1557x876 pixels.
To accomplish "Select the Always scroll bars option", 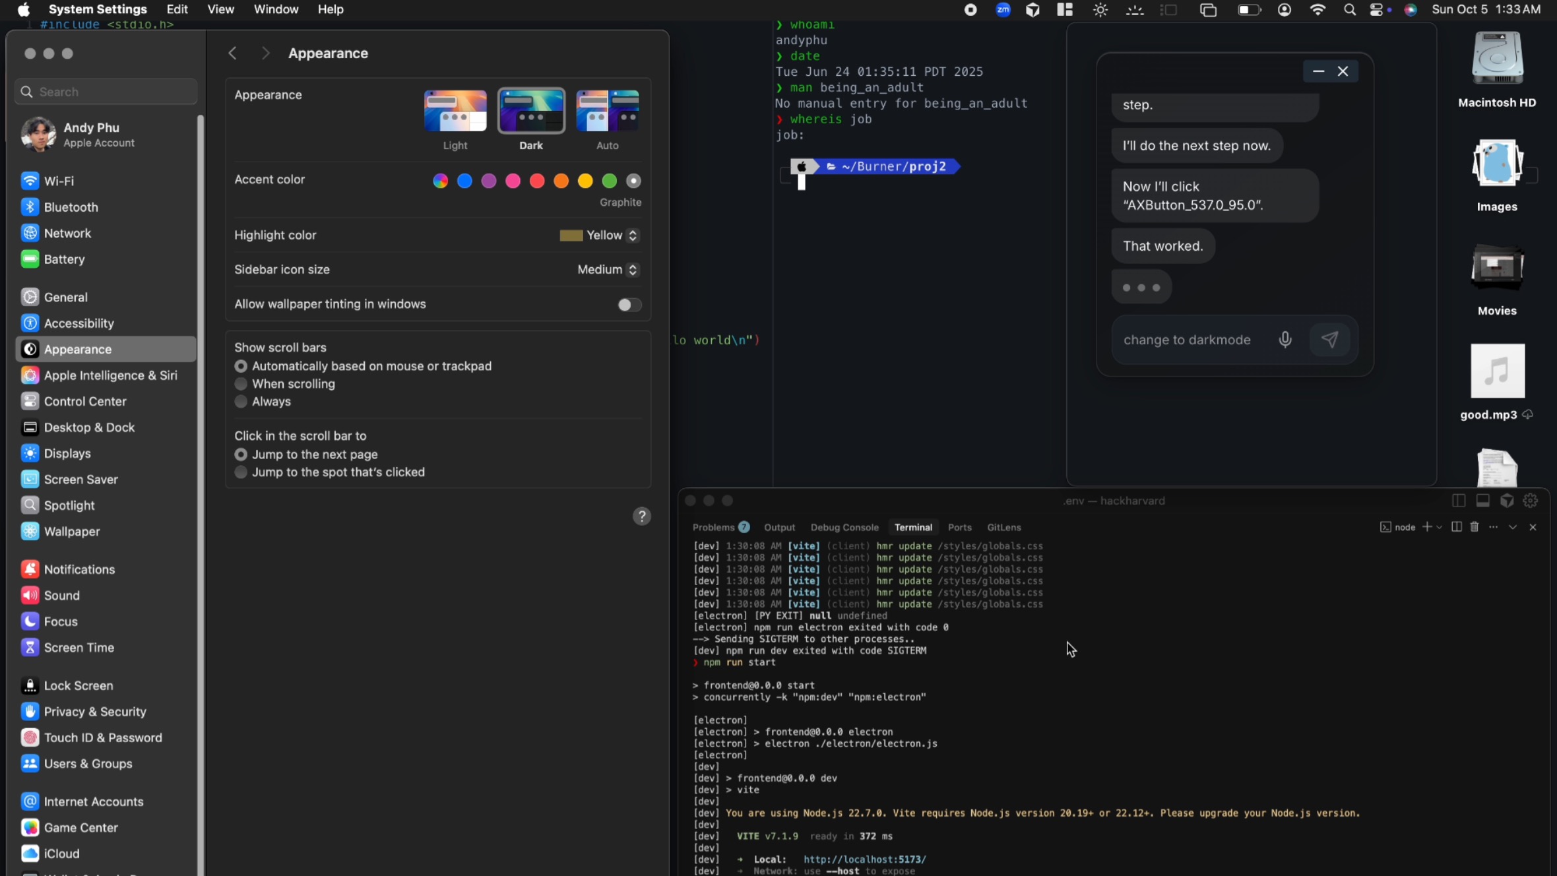I will coord(241,402).
